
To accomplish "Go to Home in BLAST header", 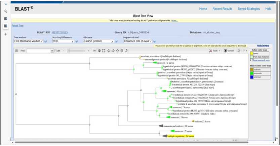I will pyautogui.click(x=203, y=9).
